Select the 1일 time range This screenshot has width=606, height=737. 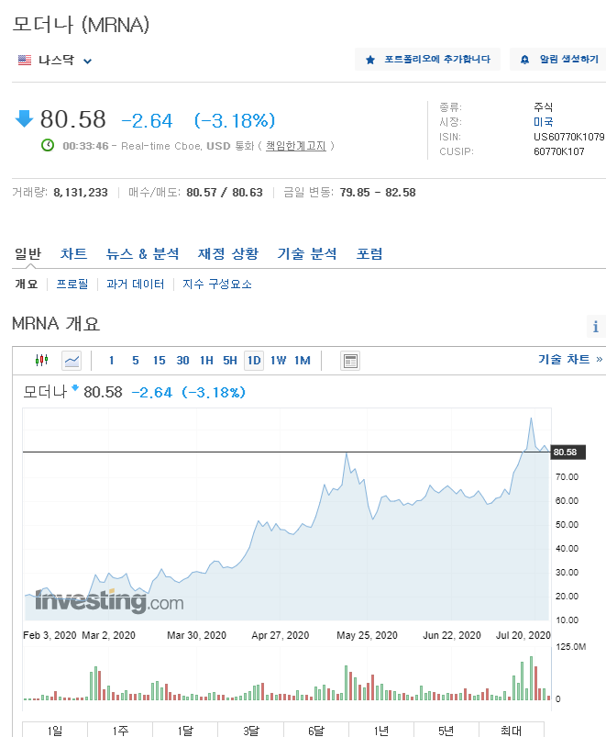[x=55, y=730]
